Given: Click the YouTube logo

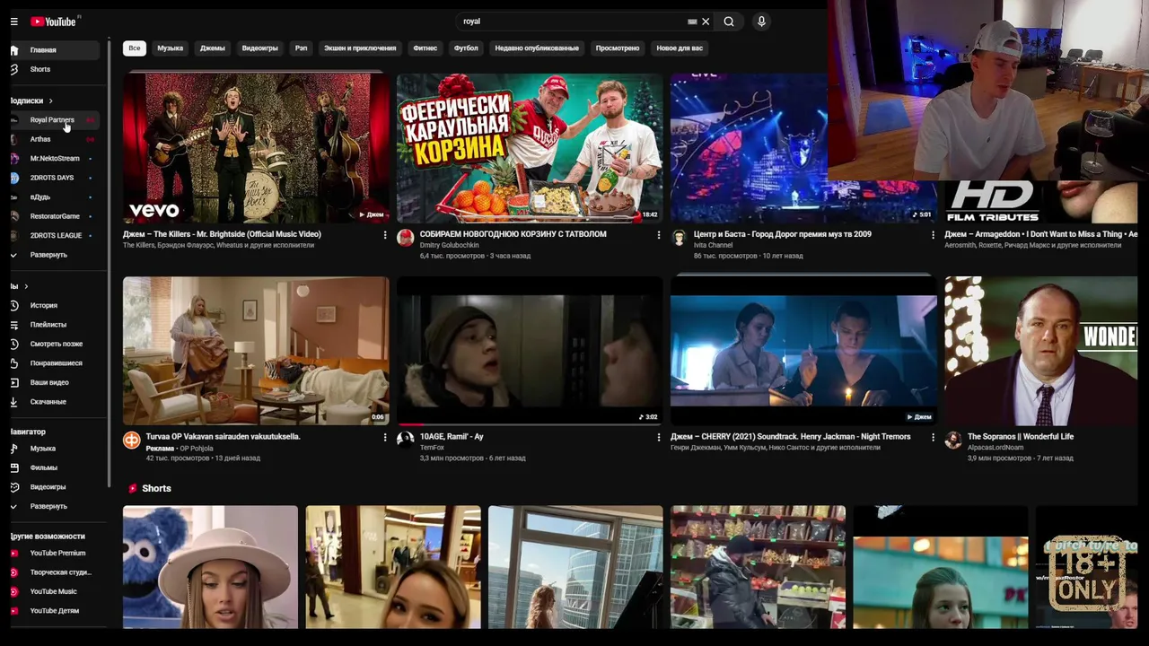Looking at the screenshot, I should (x=53, y=22).
